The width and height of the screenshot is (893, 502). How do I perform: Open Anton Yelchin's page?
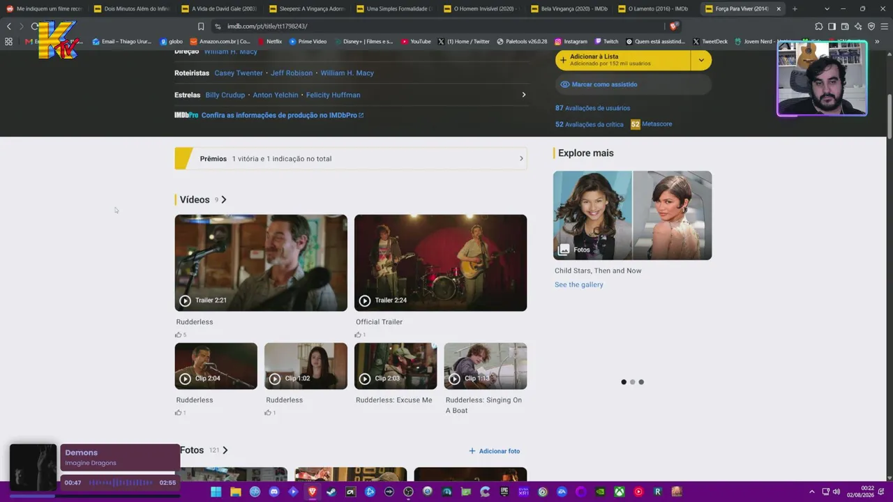[x=276, y=95]
